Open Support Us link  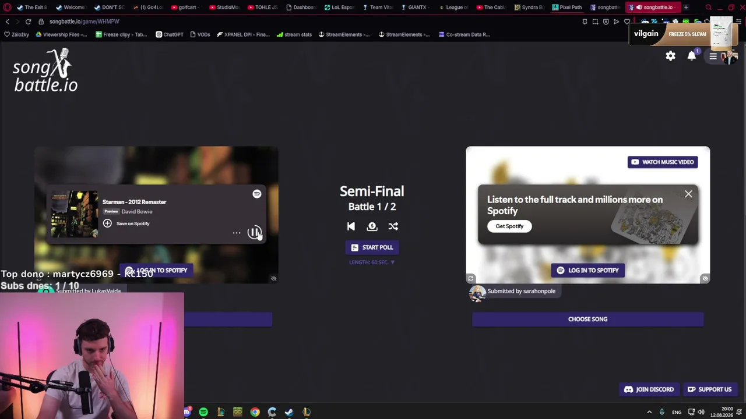click(x=709, y=389)
